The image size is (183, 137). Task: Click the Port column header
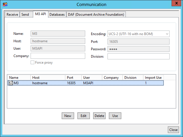[x=73, y=78]
